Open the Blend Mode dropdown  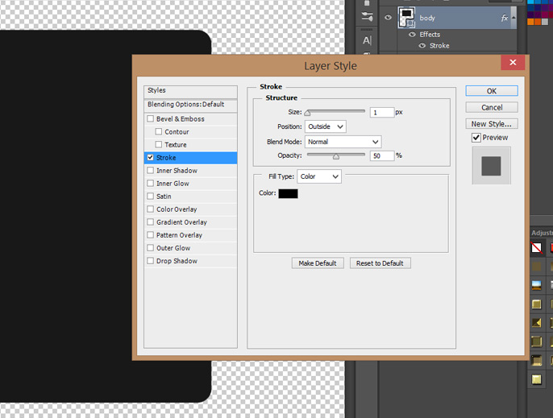(x=343, y=142)
